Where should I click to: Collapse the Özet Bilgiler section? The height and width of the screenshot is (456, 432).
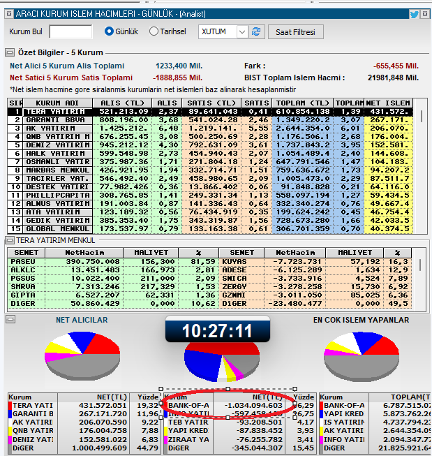(x=10, y=52)
